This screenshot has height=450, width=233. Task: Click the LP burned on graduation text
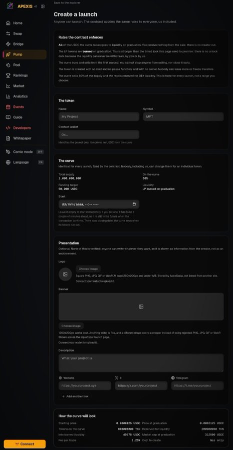(158, 189)
